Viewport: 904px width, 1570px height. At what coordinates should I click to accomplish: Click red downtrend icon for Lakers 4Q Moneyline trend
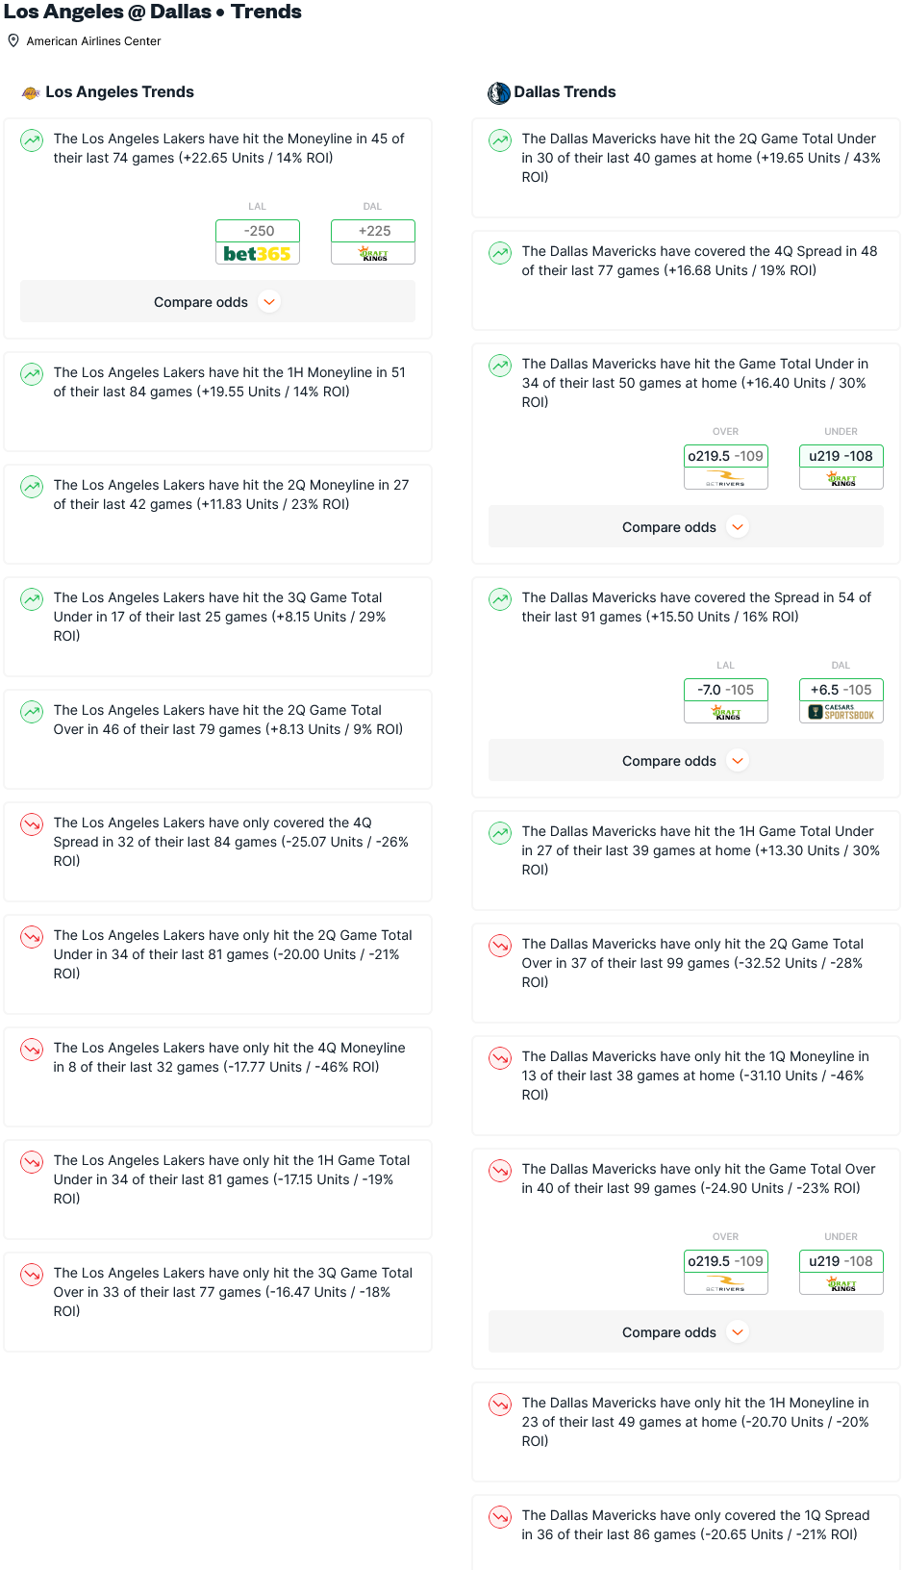pos(32,1050)
